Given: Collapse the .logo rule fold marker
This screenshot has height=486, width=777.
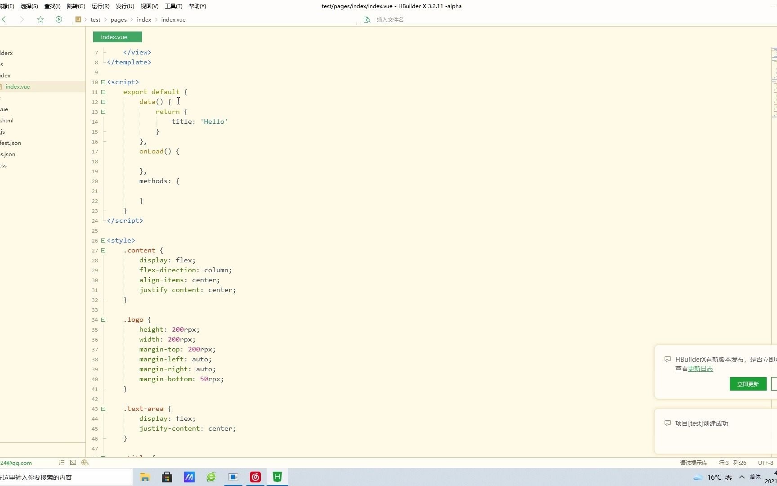Looking at the screenshot, I should coord(103,319).
